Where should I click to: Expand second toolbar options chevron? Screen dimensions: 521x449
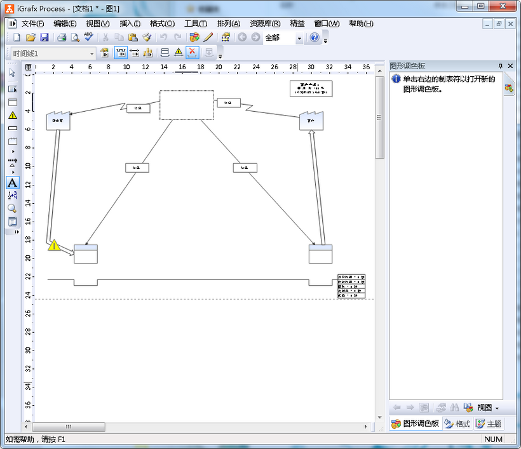220,57
